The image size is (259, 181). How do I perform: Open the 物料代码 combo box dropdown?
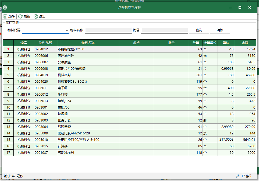pyautogui.click(x=67, y=30)
